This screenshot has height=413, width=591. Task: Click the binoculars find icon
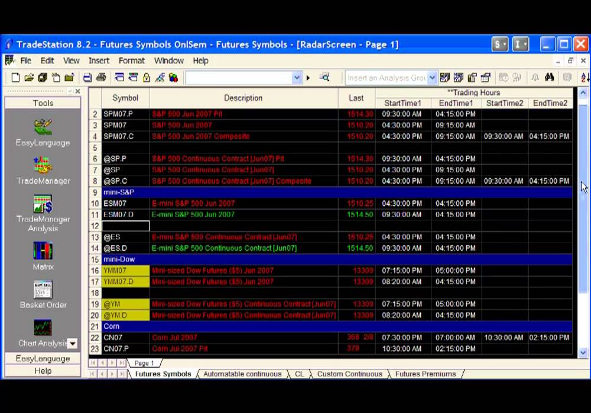(x=549, y=78)
